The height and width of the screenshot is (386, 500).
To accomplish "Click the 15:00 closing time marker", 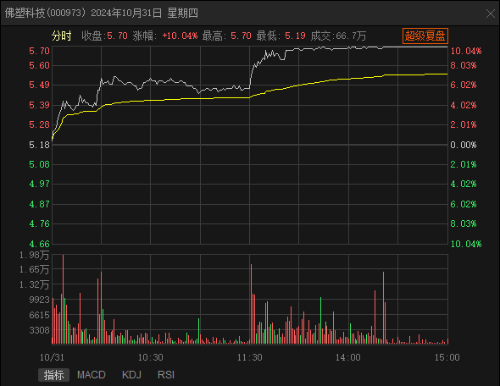I will (447, 357).
